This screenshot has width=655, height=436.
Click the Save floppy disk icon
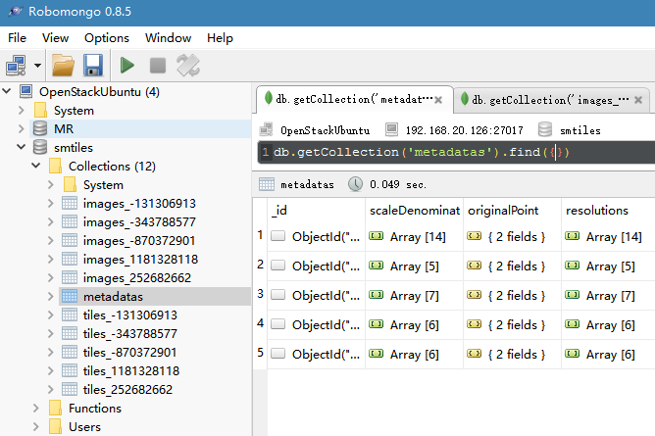93,66
